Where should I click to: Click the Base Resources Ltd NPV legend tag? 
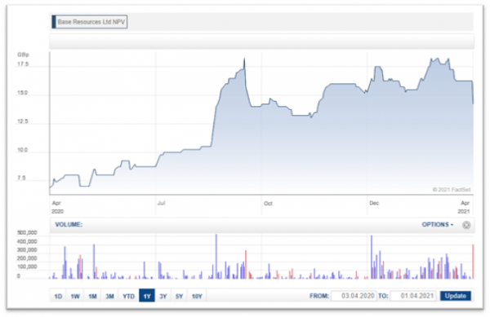[89, 22]
